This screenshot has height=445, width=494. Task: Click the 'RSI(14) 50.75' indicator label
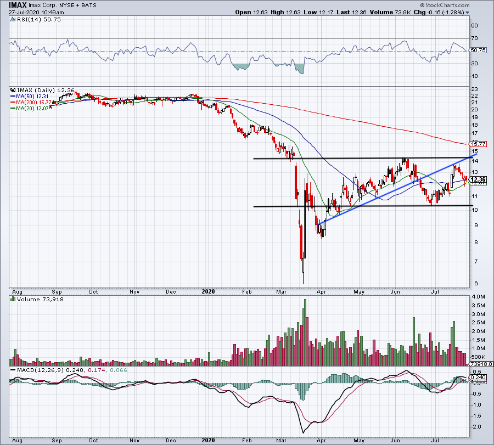click(x=39, y=20)
